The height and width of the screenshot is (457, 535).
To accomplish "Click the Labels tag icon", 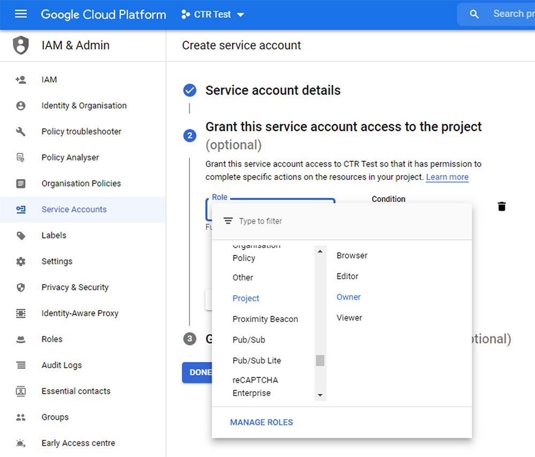I will click(x=21, y=236).
